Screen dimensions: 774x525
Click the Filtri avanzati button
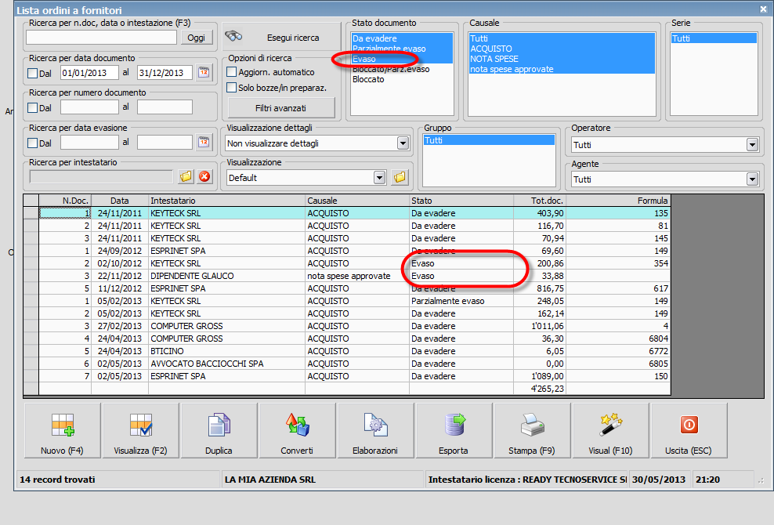[x=280, y=107]
